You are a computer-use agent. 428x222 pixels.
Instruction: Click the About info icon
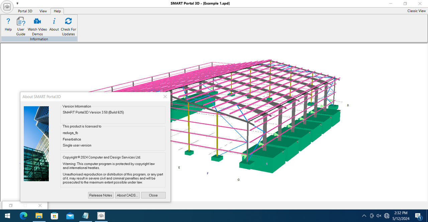(54, 25)
